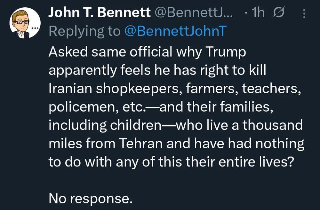Open the three-dot more options menu
This screenshot has width=320, height=210.
click(x=304, y=13)
